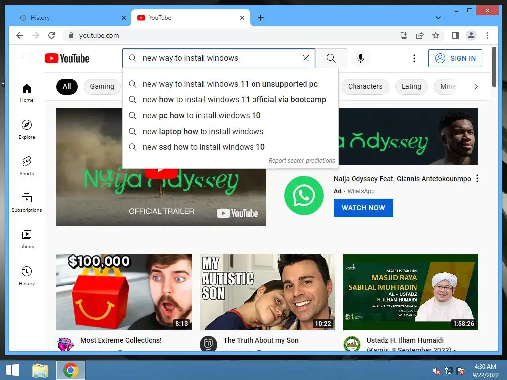Viewport: 507px width, 380px height.
Task: Click the WhatsApp channel logo
Action: pos(304,195)
